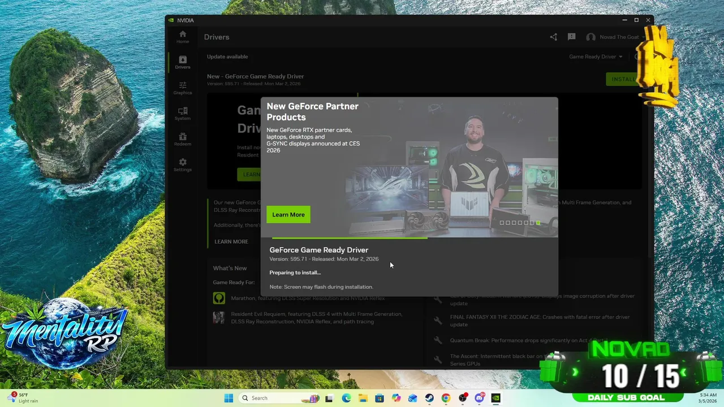Click the green install progress bar
The image size is (724, 407).
coord(350,238)
